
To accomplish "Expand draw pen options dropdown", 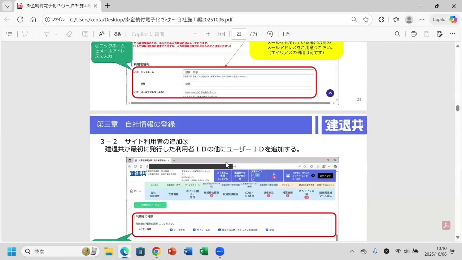I will pyautogui.click(x=56, y=34).
